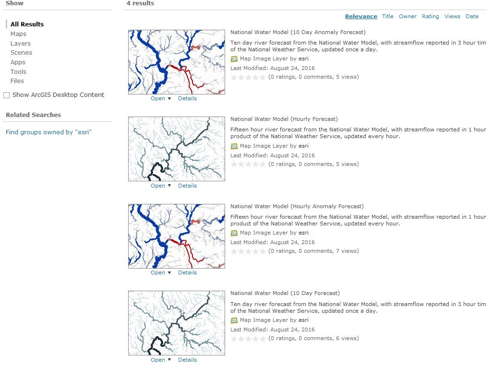Click Map Image Layer icon for Hourly Anomaly Forecast
Viewport: 491px width, 366px height.
click(234, 233)
